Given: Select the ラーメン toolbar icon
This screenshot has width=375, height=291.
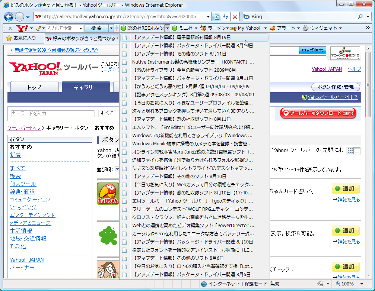Looking at the screenshot, I should [x=203, y=28].
